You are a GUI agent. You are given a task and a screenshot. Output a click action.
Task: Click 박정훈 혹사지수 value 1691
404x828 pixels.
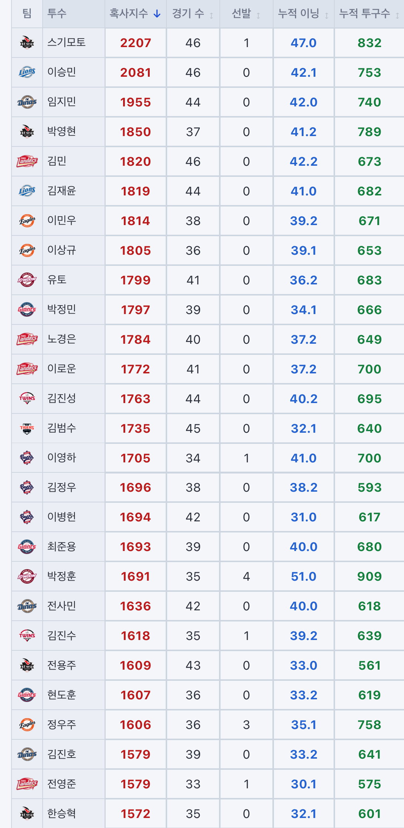pos(135,577)
